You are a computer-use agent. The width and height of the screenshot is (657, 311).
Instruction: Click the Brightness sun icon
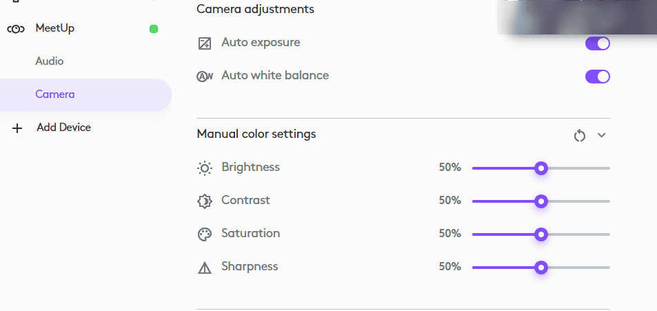pyautogui.click(x=205, y=168)
